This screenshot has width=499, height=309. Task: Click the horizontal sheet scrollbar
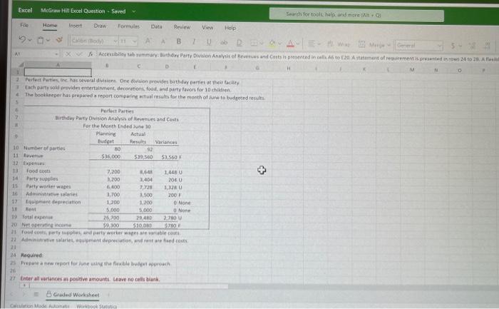128,286
